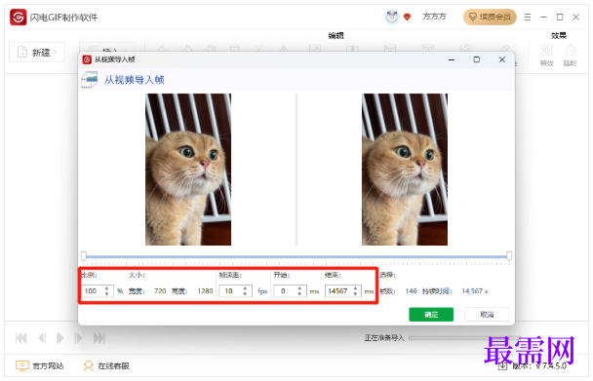Click the 取消 cancel button
The height and width of the screenshot is (381, 593).
point(487,315)
